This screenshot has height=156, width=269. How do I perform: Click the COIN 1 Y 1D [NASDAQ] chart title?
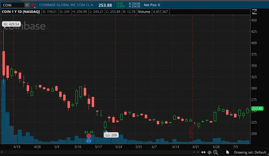(x=21, y=12)
